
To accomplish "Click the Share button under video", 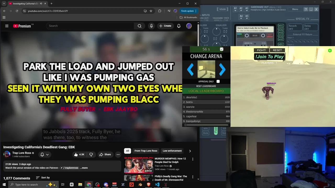I will coord(105,155).
